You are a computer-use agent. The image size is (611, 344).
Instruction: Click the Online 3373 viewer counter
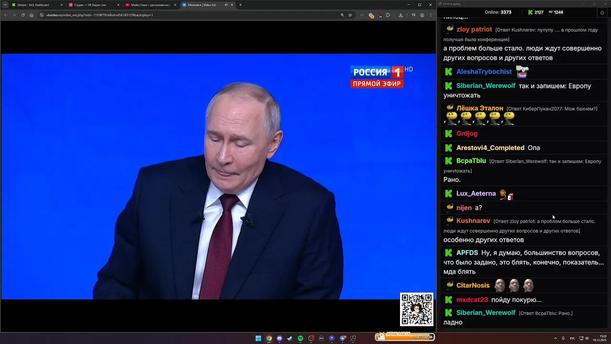(498, 12)
